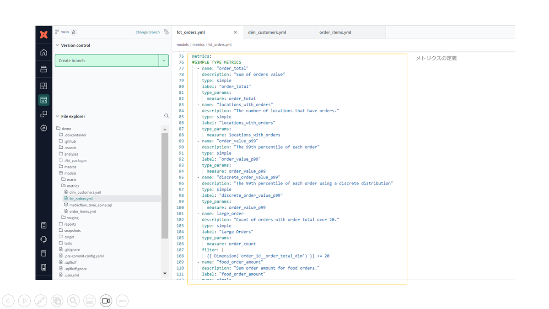Open dim_customers.yml in file tree

83,192
